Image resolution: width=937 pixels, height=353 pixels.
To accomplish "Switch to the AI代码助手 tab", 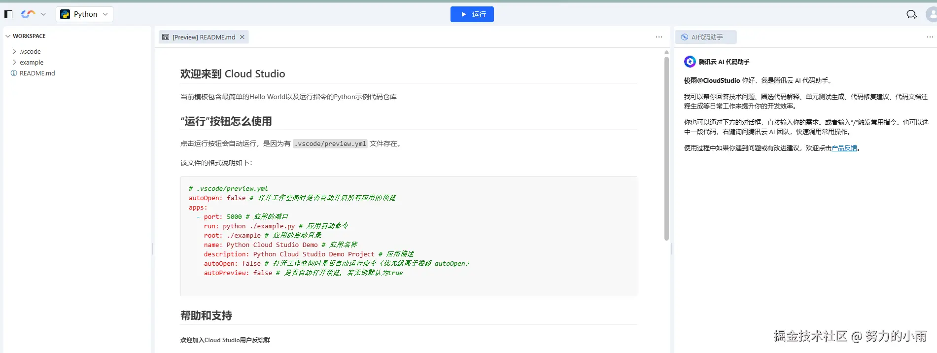I will coord(706,37).
